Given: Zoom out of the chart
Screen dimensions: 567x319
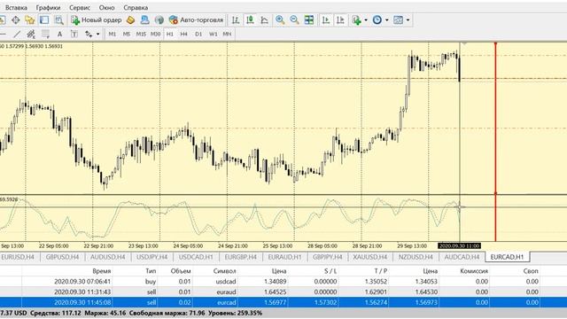Looking at the screenshot, I should pyautogui.click(x=294, y=20).
